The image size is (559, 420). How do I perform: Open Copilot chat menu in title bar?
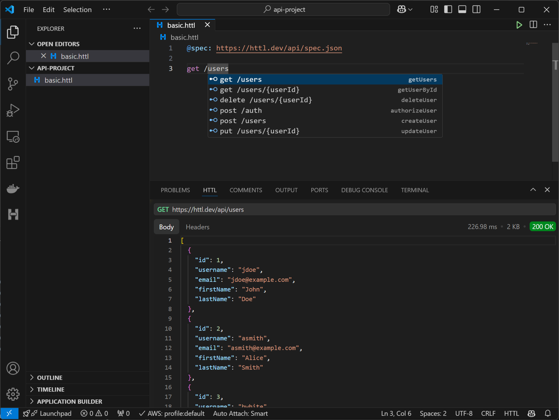click(405, 9)
